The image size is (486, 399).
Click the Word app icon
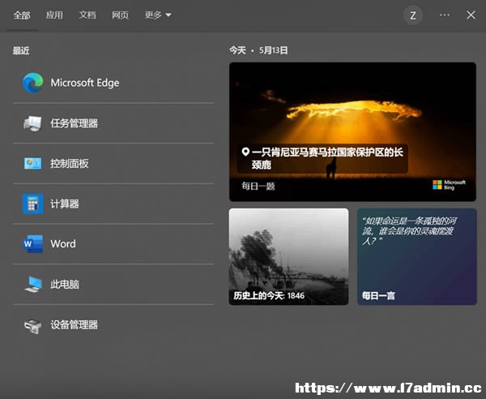(32, 244)
